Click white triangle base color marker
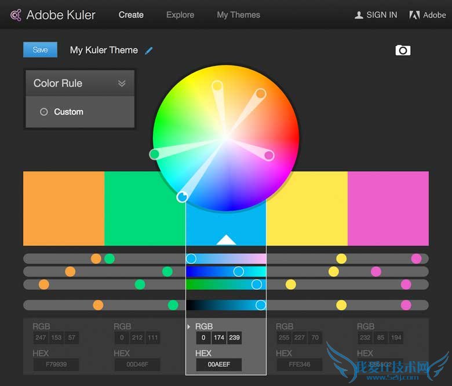The height and width of the screenshot is (386, 452). tap(226, 240)
